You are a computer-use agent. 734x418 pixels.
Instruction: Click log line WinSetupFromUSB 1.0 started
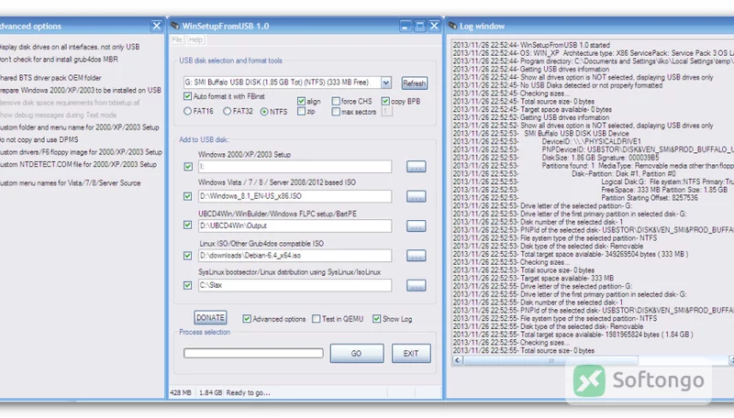[531, 45]
